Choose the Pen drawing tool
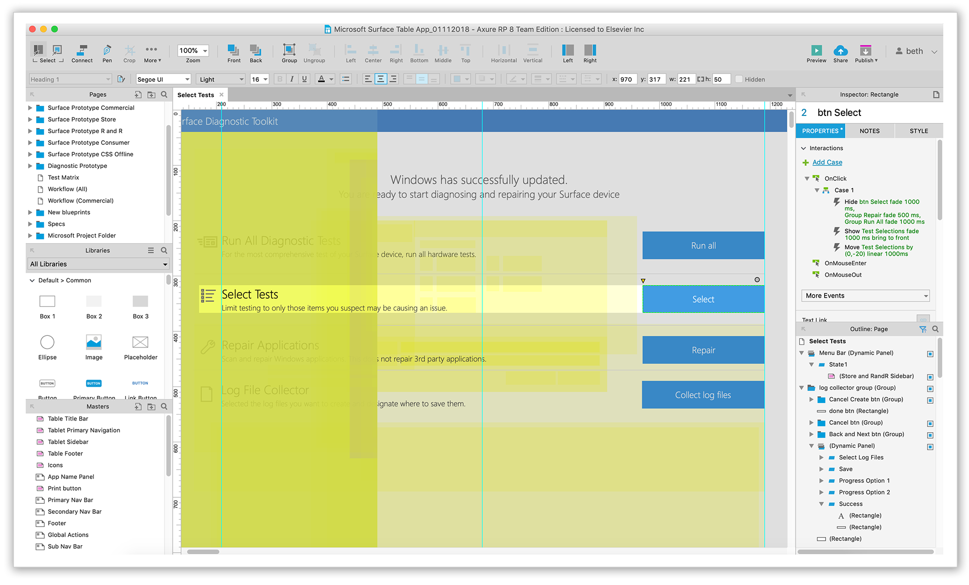This screenshot has height=585, width=969. (107, 53)
